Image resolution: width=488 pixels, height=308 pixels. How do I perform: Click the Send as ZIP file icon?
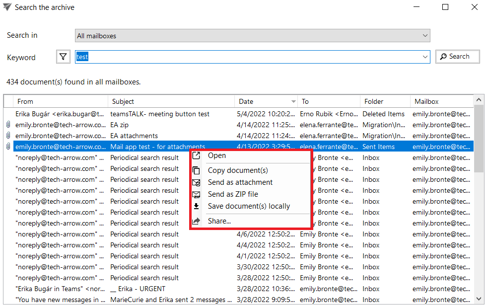click(197, 194)
